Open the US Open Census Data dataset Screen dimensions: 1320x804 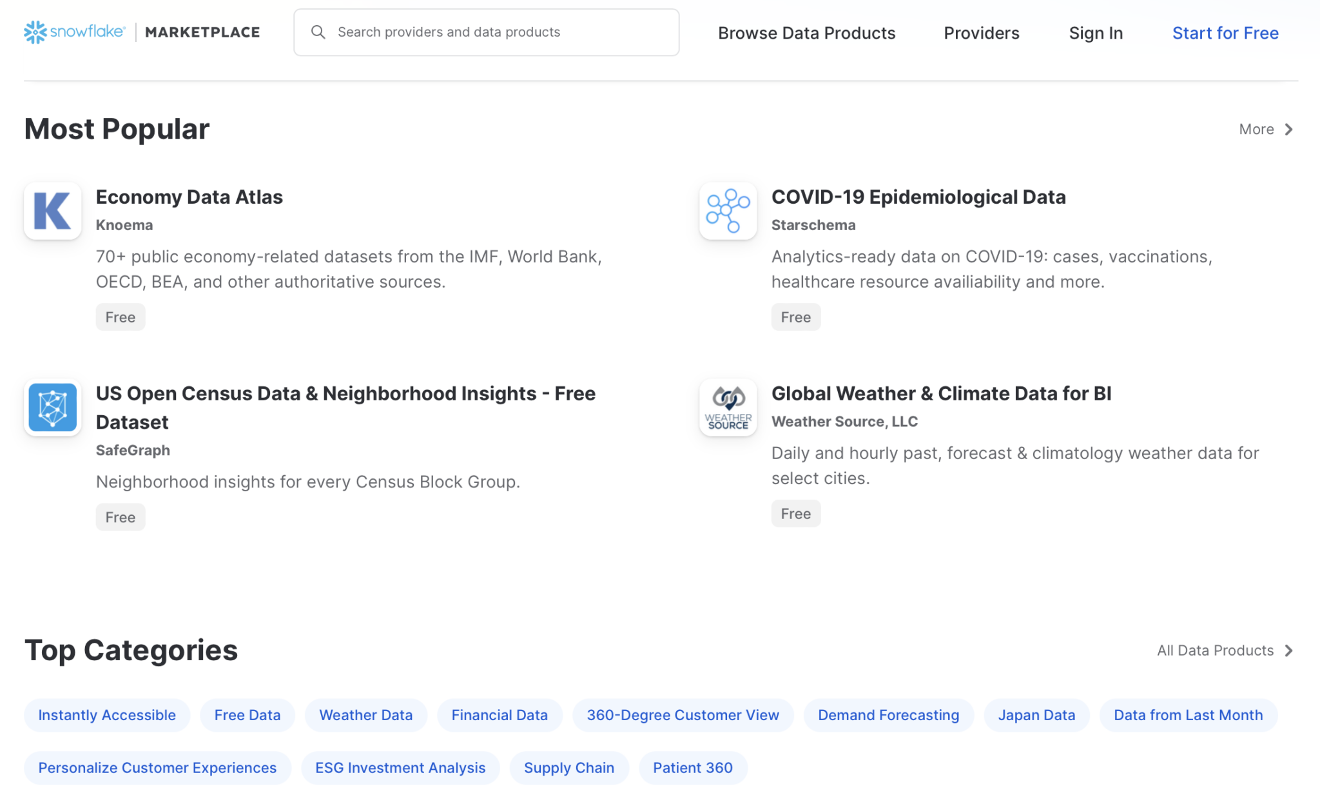tap(345, 393)
